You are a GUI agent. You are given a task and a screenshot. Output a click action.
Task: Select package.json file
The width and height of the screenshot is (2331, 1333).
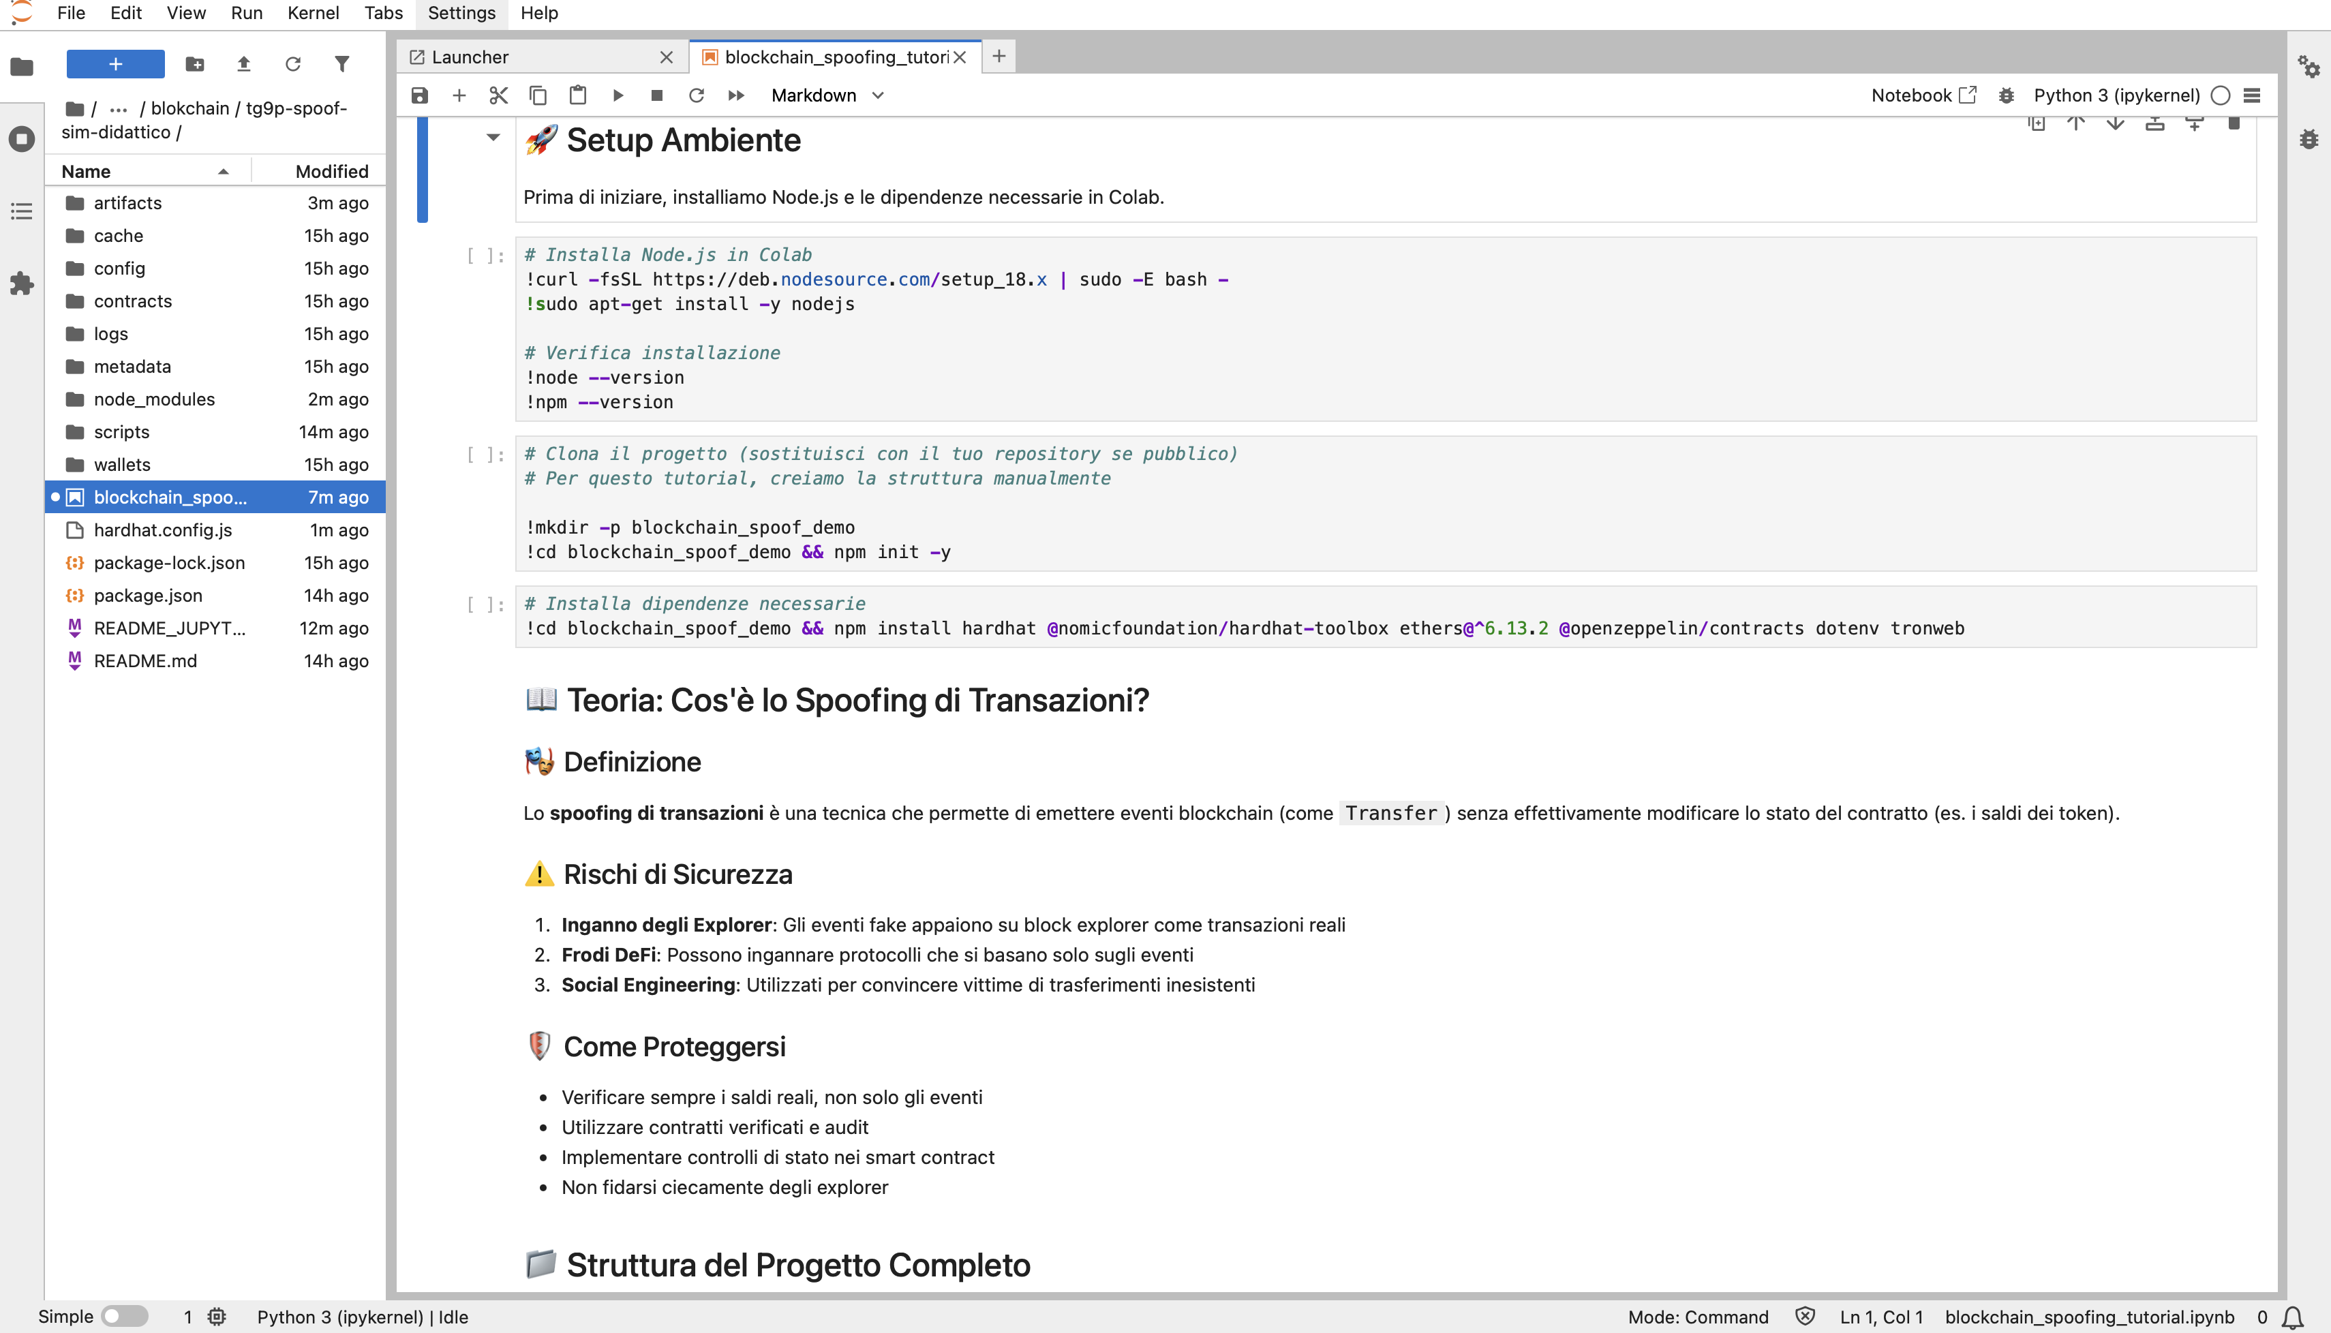click(216, 595)
